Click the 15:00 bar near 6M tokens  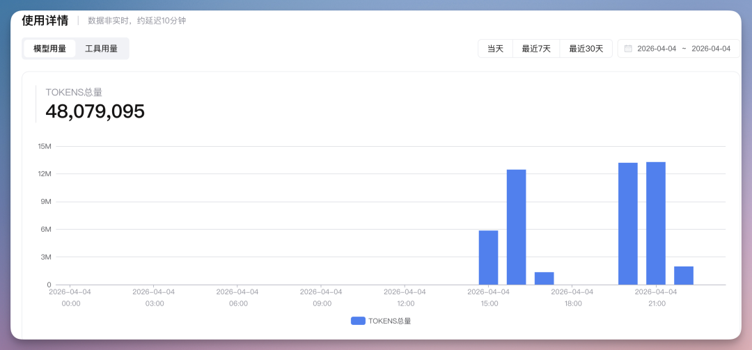(488, 257)
